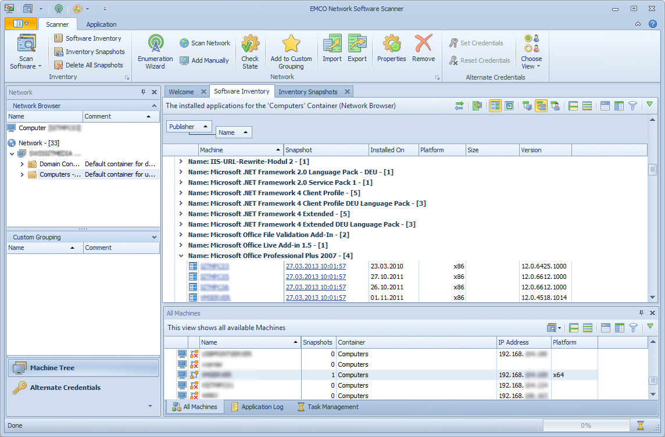Open the Machine Tree navigation pane

coord(83,368)
